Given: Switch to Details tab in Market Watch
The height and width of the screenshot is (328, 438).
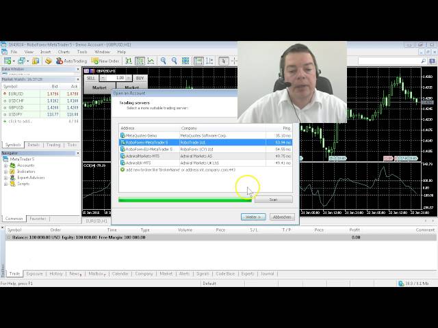Looking at the screenshot, I should coord(34,145).
